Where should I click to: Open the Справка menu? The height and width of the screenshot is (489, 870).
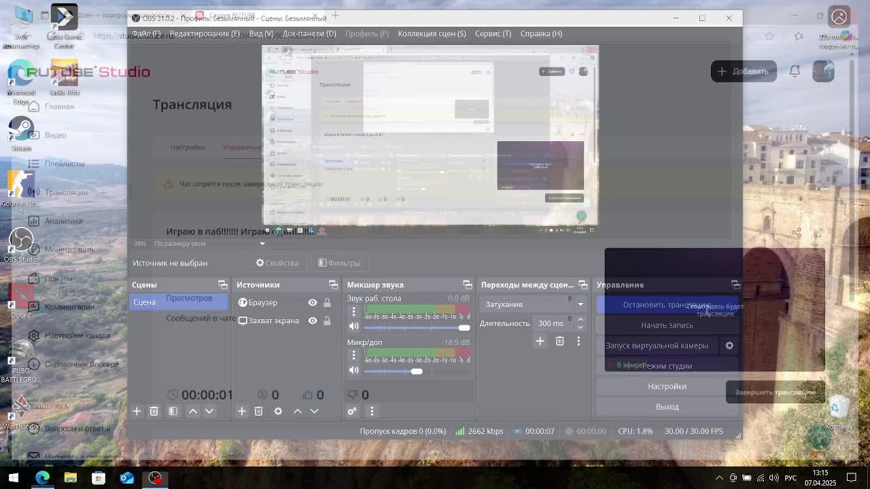[x=541, y=33]
